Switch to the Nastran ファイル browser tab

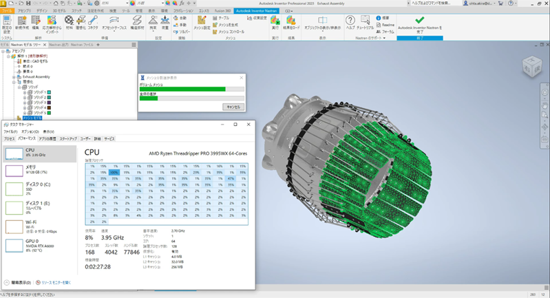(x=82, y=45)
